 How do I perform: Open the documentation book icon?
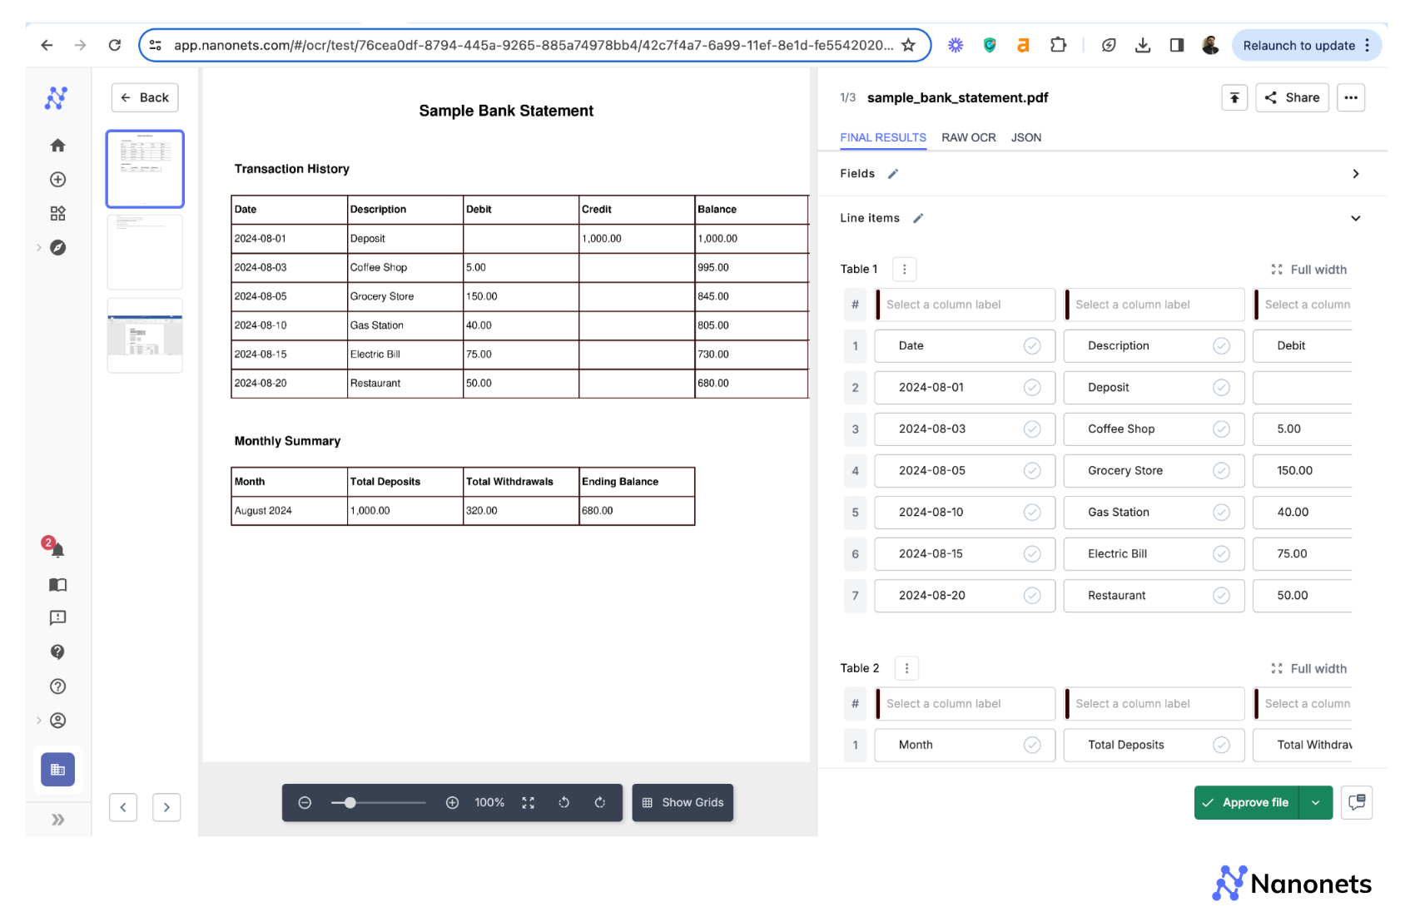pyautogui.click(x=57, y=585)
